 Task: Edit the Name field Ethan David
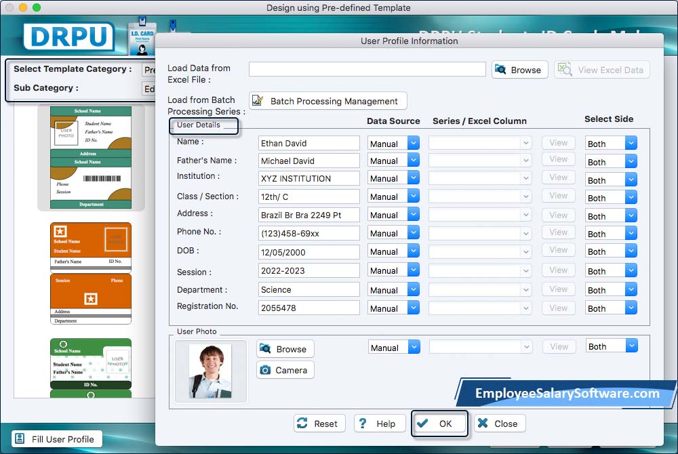(x=308, y=143)
